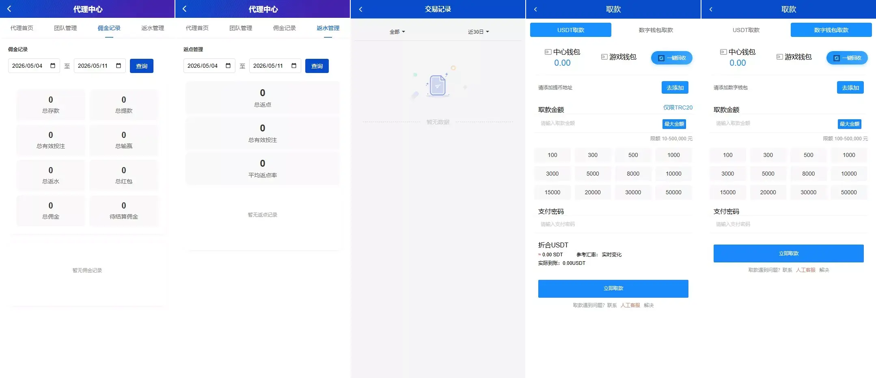Screen dimensions: 876x378
Task: Click 仅限TRC20 label
Action: tap(678, 107)
